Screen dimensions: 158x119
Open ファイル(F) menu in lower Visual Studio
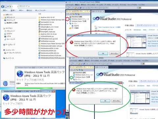click(73, 60)
